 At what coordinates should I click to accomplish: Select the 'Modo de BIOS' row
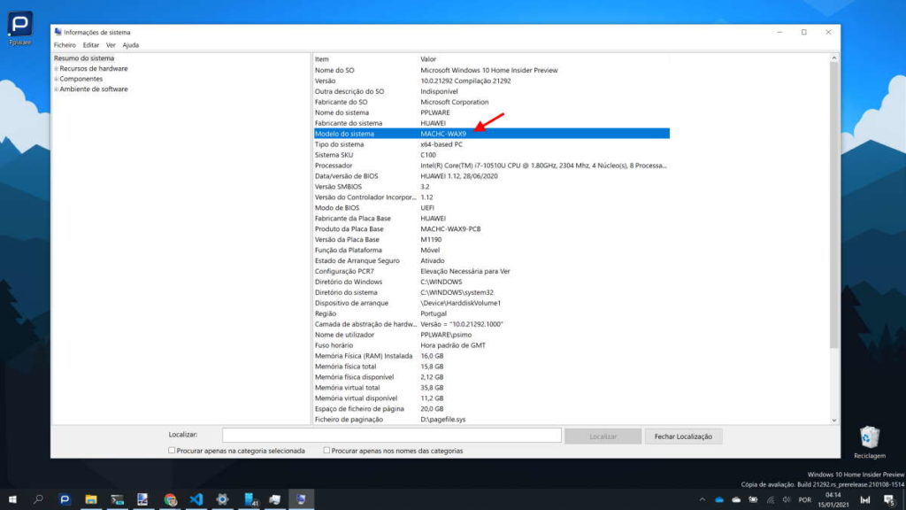click(492, 208)
